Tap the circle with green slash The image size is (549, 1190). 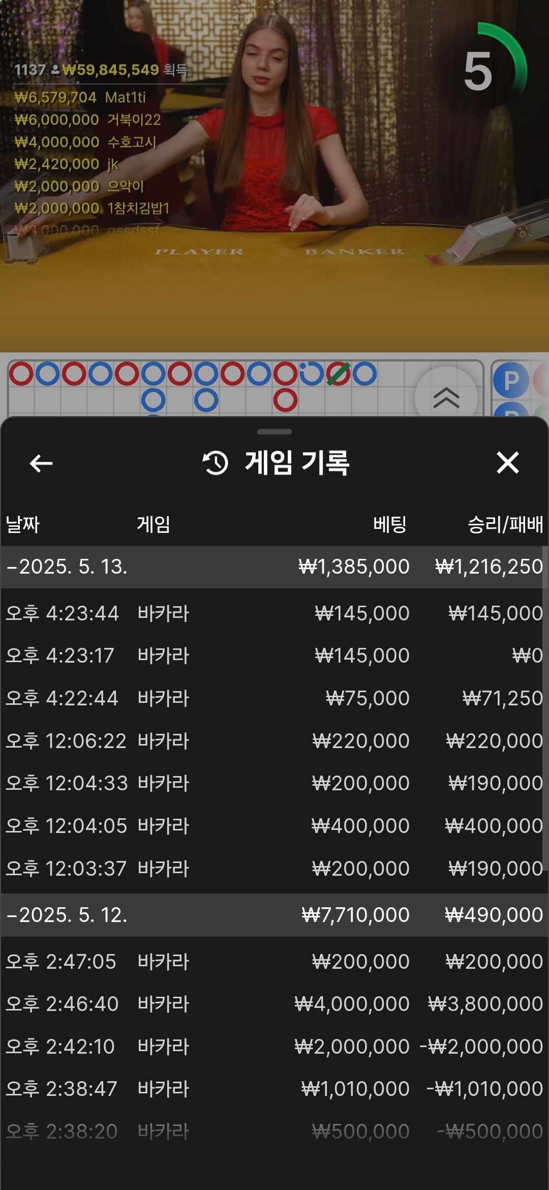click(338, 374)
